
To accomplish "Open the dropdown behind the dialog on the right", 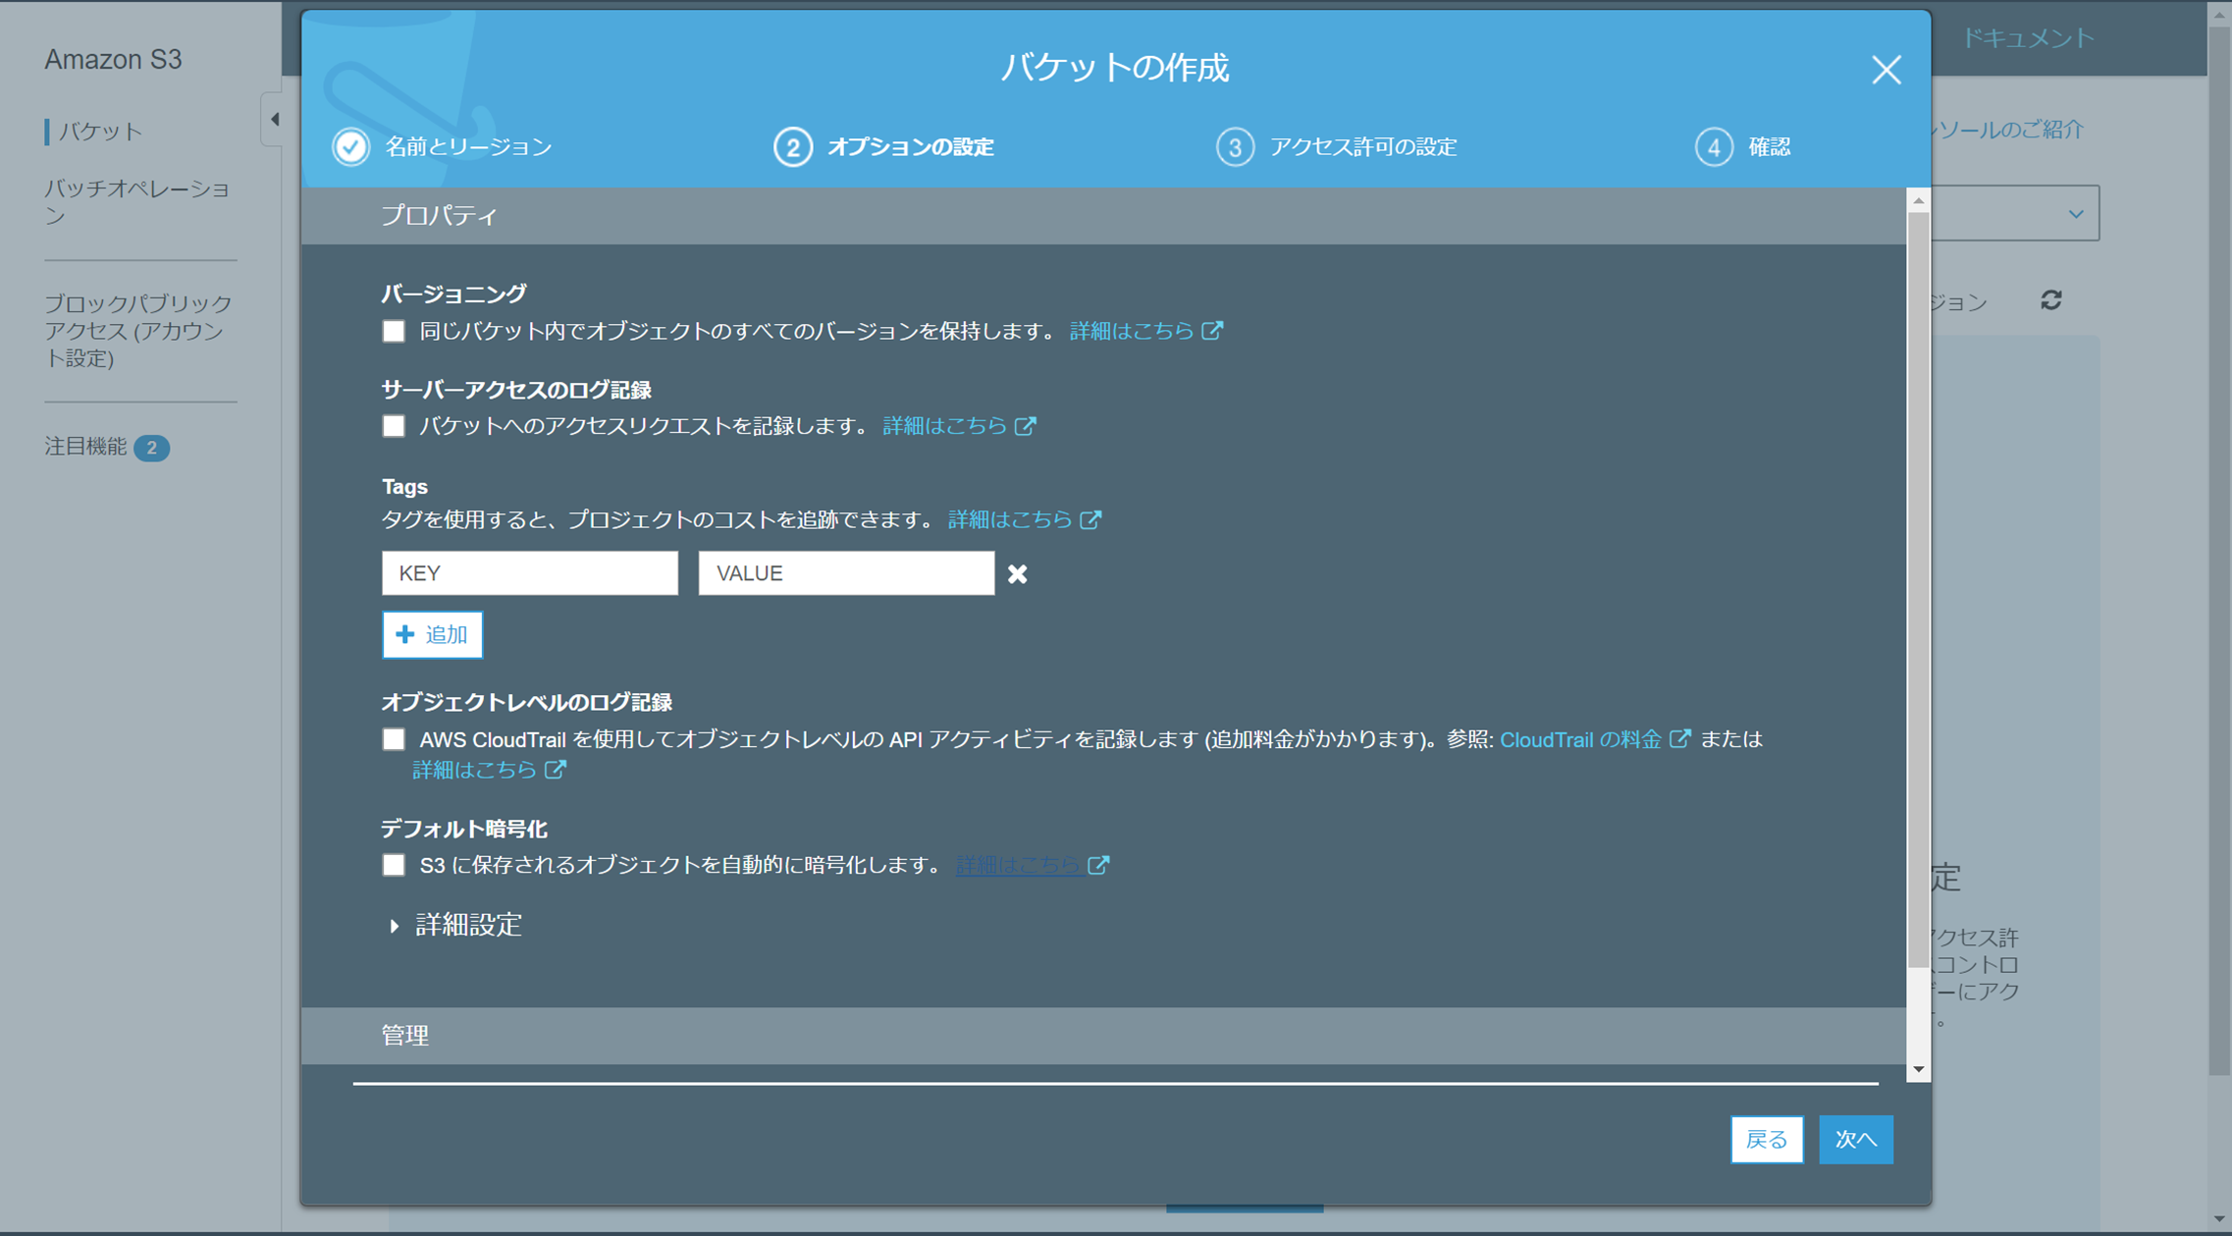I will tap(2074, 214).
